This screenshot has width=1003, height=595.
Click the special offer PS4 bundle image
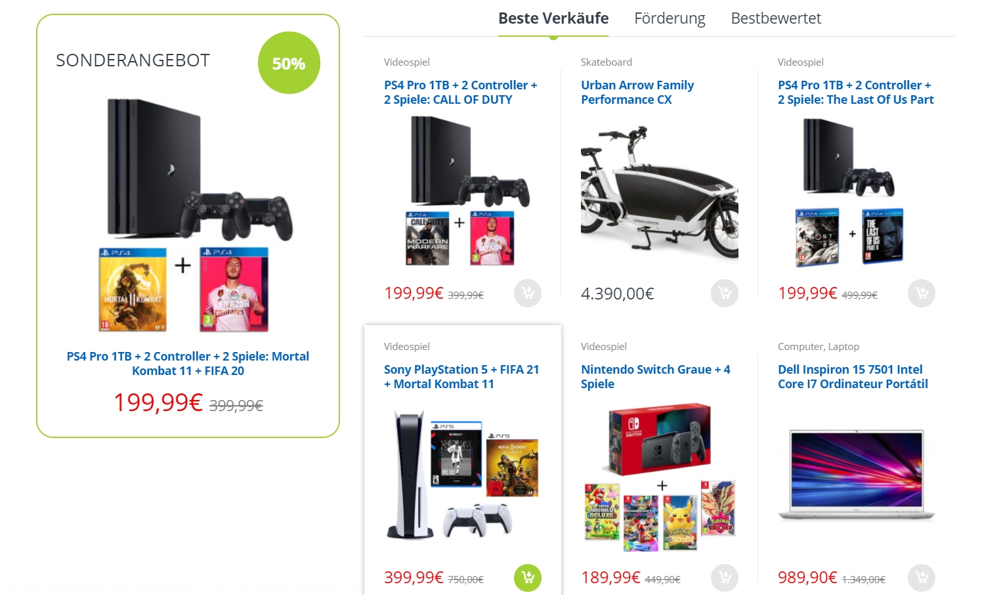coord(188,215)
